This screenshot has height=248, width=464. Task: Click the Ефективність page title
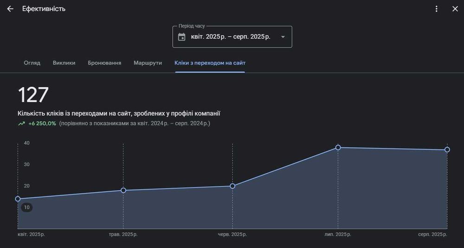tap(44, 9)
